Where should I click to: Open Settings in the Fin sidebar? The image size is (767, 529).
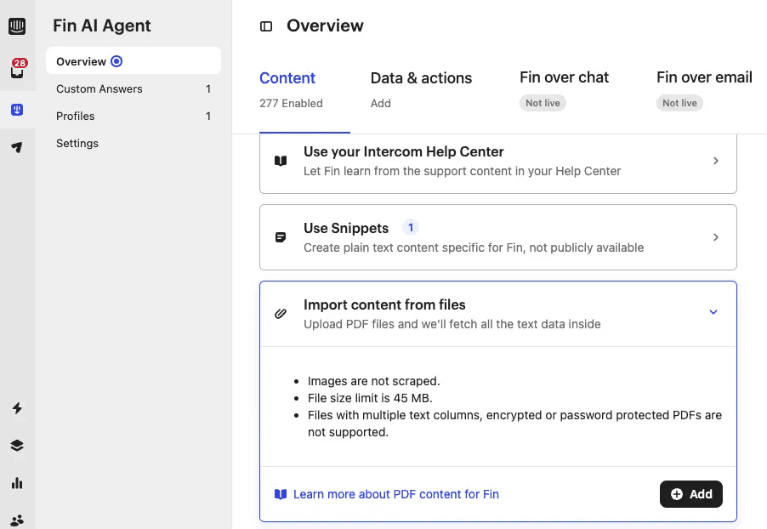[77, 144]
